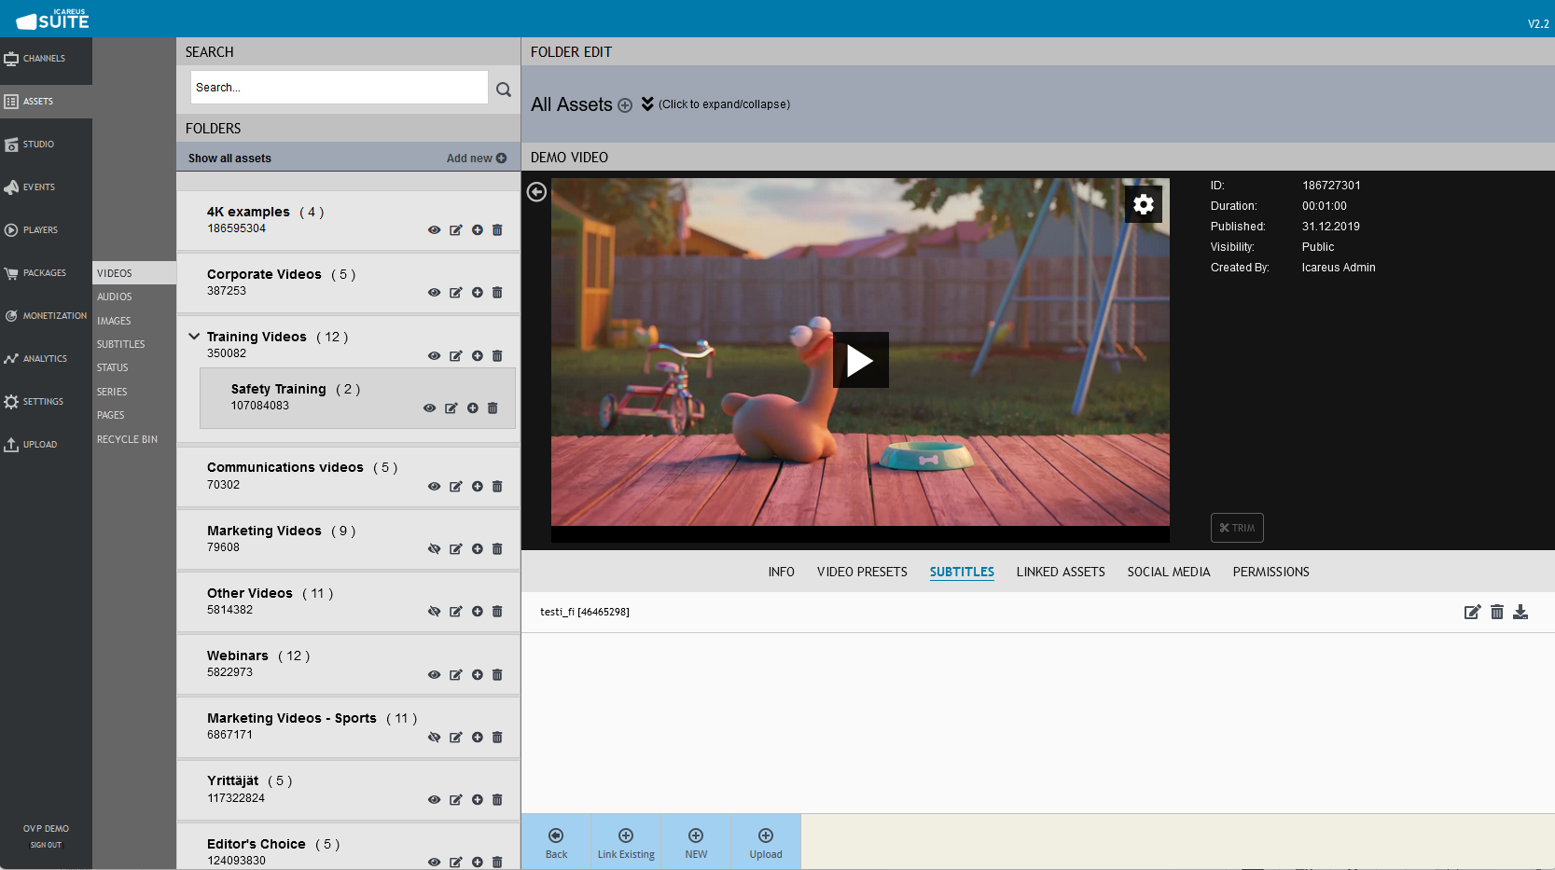This screenshot has height=870, width=1555.
Task: Toggle visibility of 4K examples folder
Action: pos(434,230)
